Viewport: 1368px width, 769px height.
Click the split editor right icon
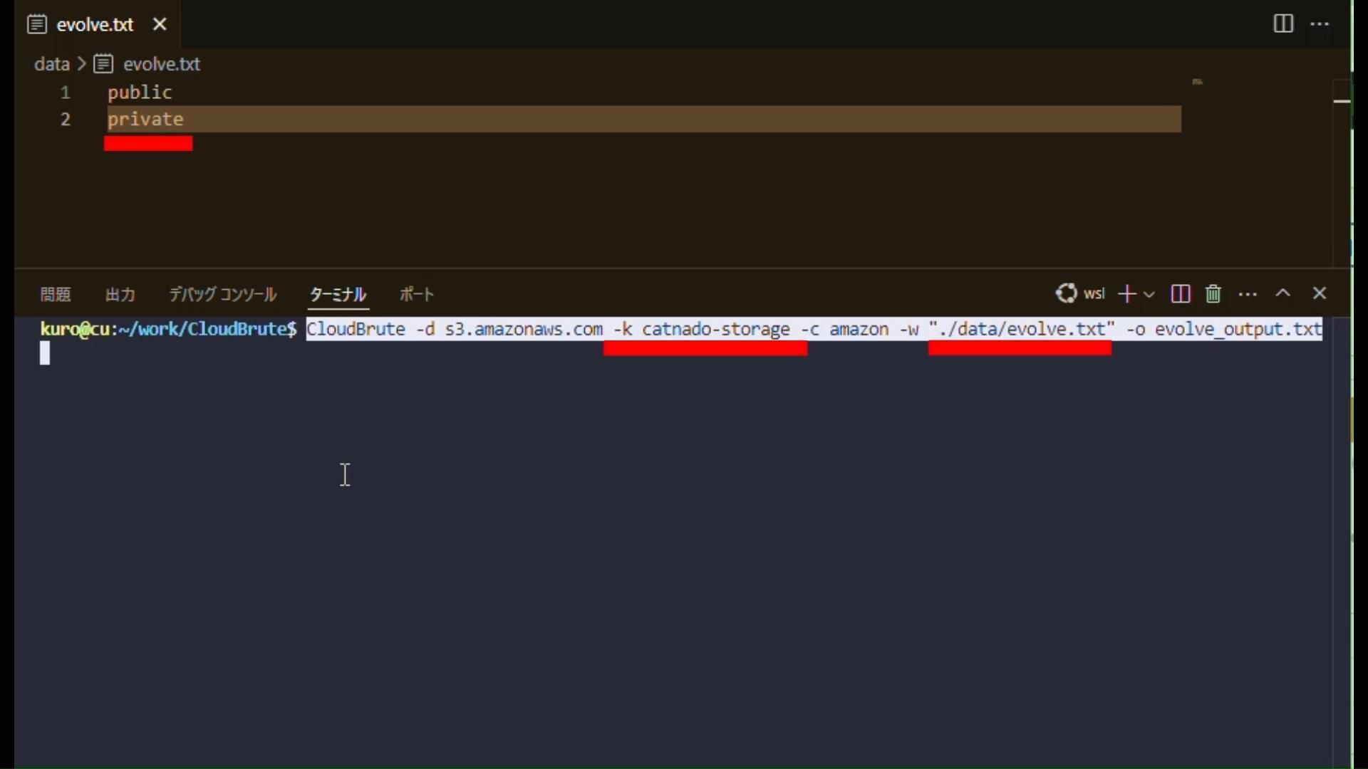pos(1282,23)
